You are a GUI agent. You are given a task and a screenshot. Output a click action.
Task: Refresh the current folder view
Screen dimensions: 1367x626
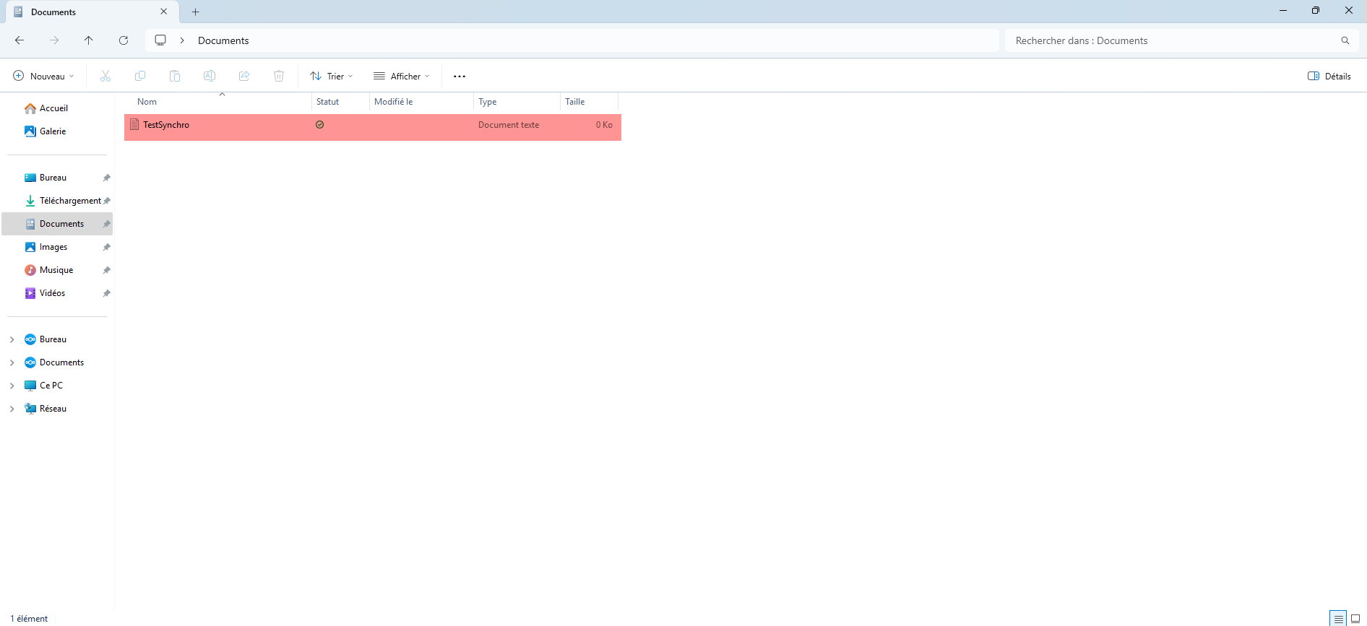pos(124,40)
